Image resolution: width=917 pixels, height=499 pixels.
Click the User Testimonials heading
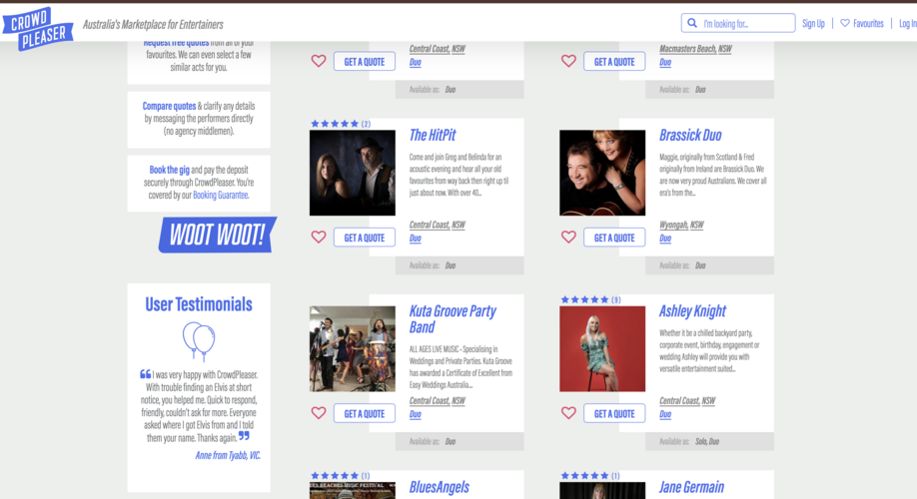[199, 304]
